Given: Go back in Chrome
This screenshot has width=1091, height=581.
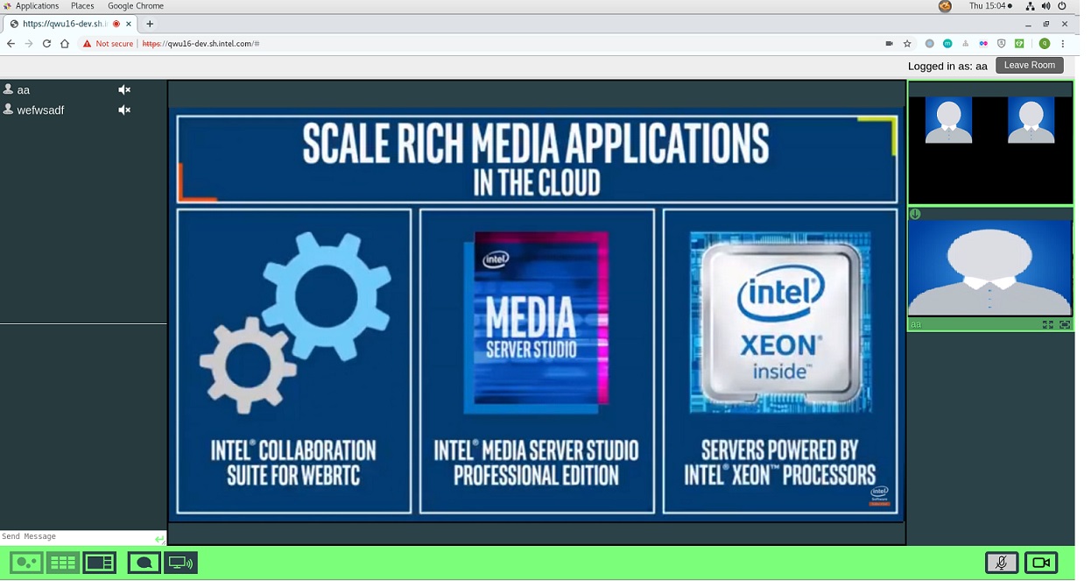Looking at the screenshot, I should [x=11, y=43].
